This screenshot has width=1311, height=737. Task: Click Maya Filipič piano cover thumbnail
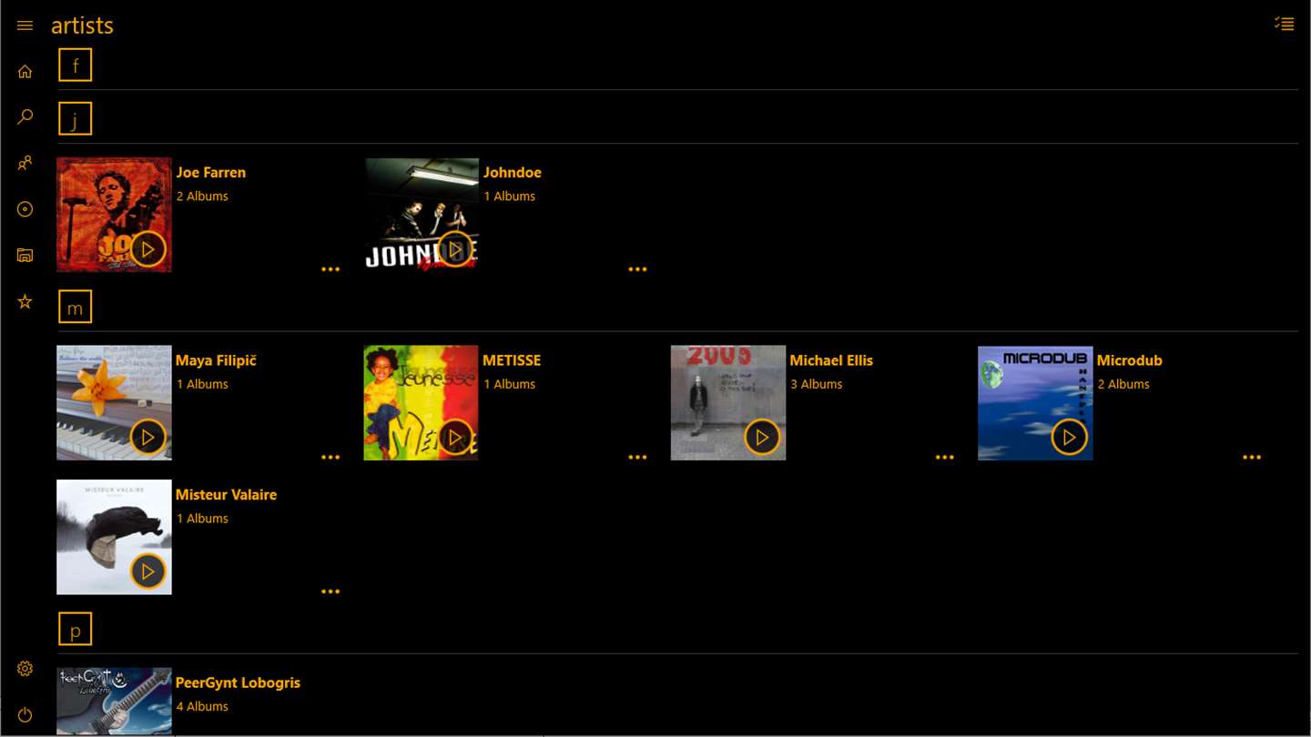tap(114, 403)
